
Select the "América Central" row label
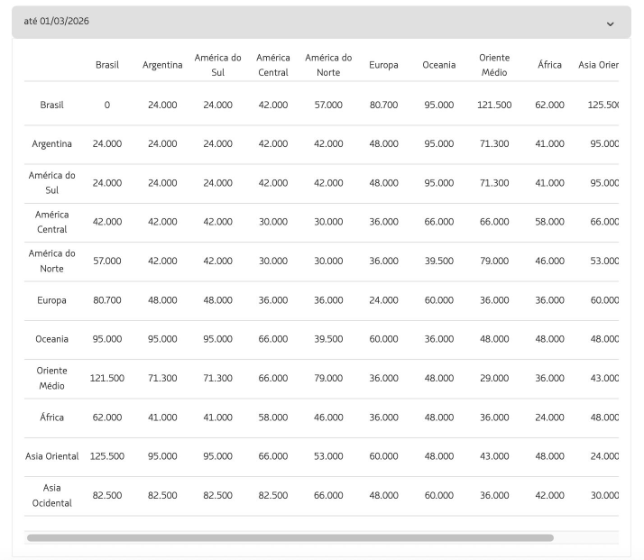51,222
